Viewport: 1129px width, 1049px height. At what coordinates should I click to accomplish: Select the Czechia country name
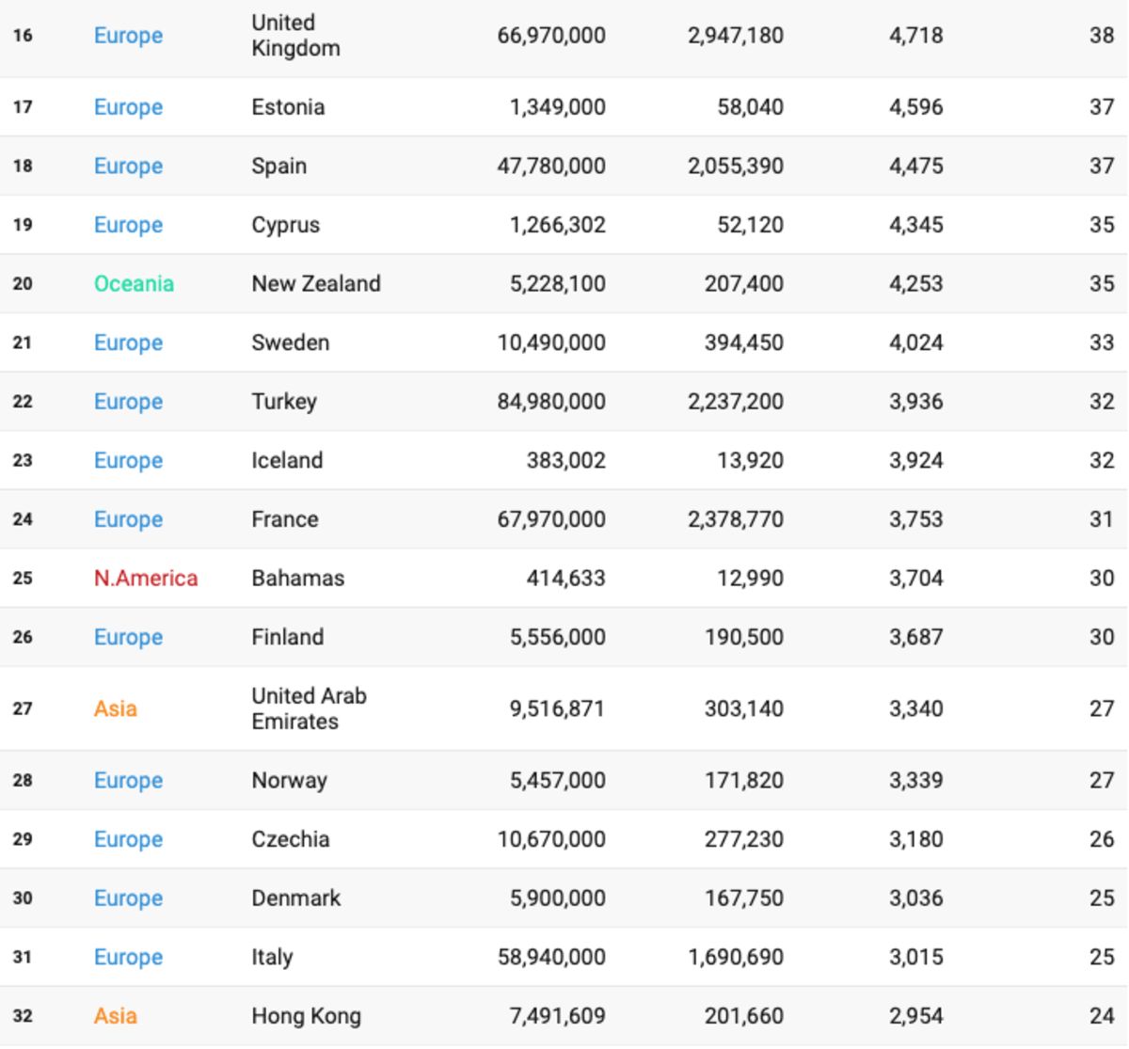(291, 840)
